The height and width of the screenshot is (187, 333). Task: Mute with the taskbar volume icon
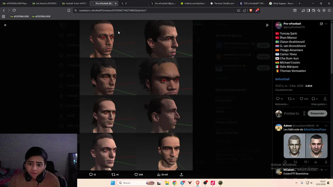(312, 183)
